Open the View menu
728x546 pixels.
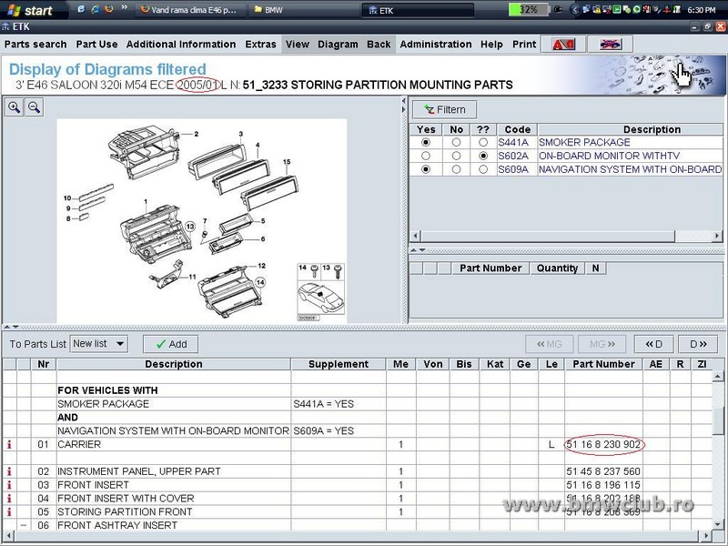pyautogui.click(x=298, y=44)
